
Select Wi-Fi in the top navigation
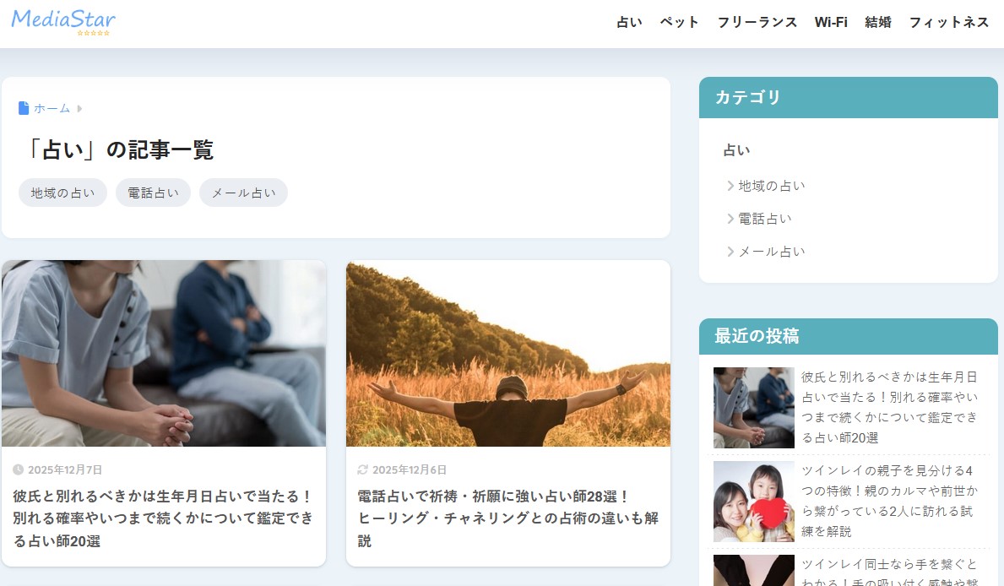[831, 22]
